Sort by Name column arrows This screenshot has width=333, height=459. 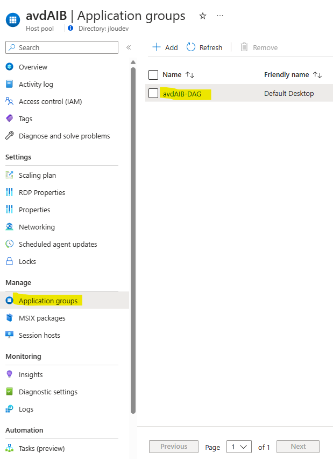point(190,75)
